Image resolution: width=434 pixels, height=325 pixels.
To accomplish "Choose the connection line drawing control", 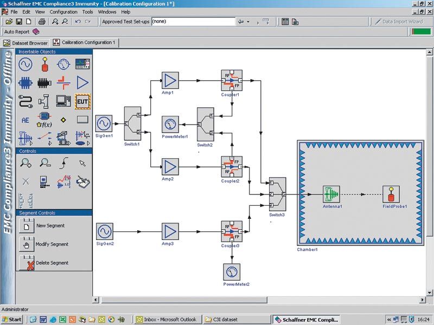I will 63,163.
